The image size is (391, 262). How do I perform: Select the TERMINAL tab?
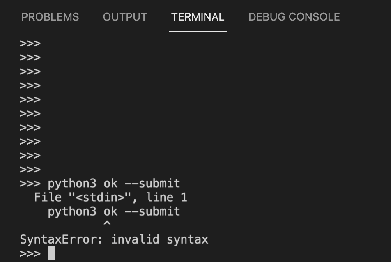tap(198, 17)
